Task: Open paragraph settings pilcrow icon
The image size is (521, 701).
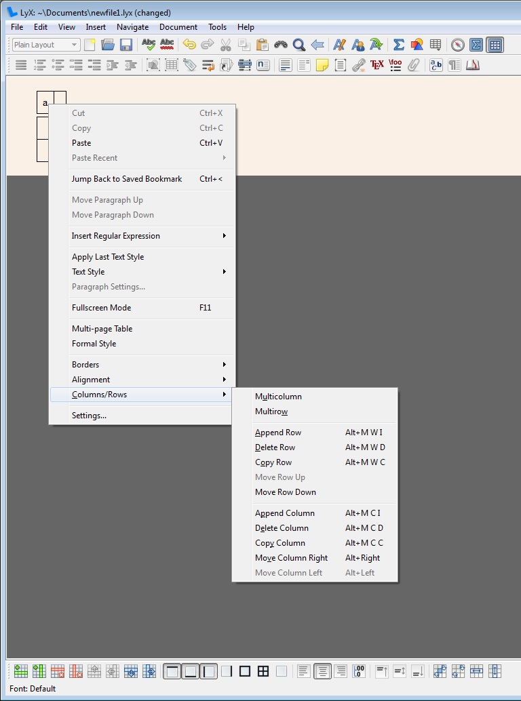Action: click(455, 65)
